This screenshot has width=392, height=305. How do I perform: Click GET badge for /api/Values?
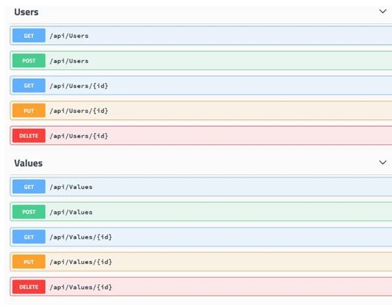tap(29, 187)
